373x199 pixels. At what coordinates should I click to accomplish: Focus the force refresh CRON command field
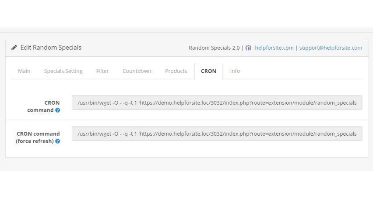(217, 134)
